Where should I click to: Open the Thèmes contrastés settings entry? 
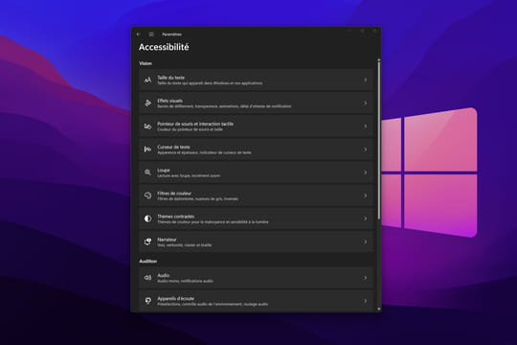pyautogui.click(x=257, y=218)
